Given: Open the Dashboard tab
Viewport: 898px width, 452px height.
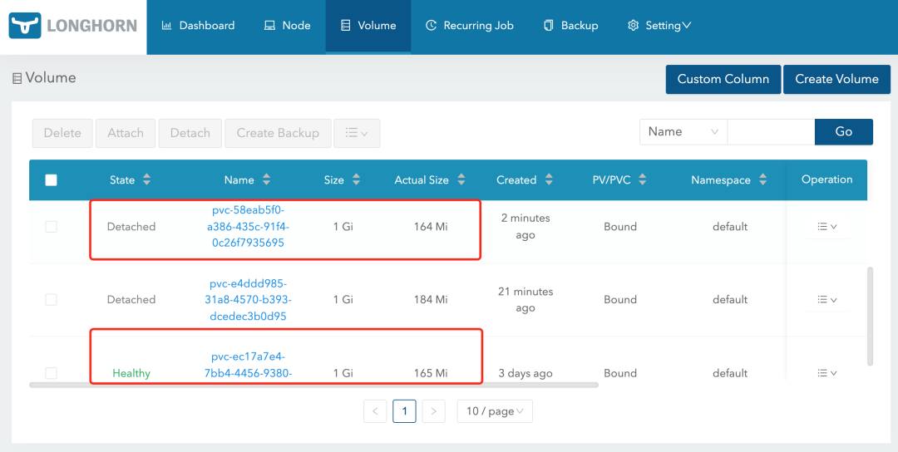Looking at the screenshot, I should [x=198, y=26].
